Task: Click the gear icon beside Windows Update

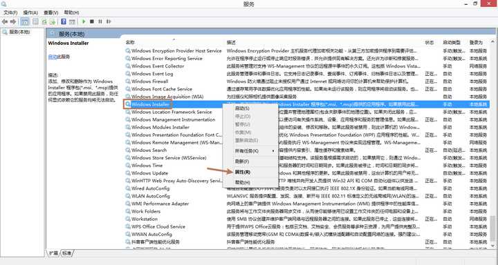Action: tap(128, 173)
